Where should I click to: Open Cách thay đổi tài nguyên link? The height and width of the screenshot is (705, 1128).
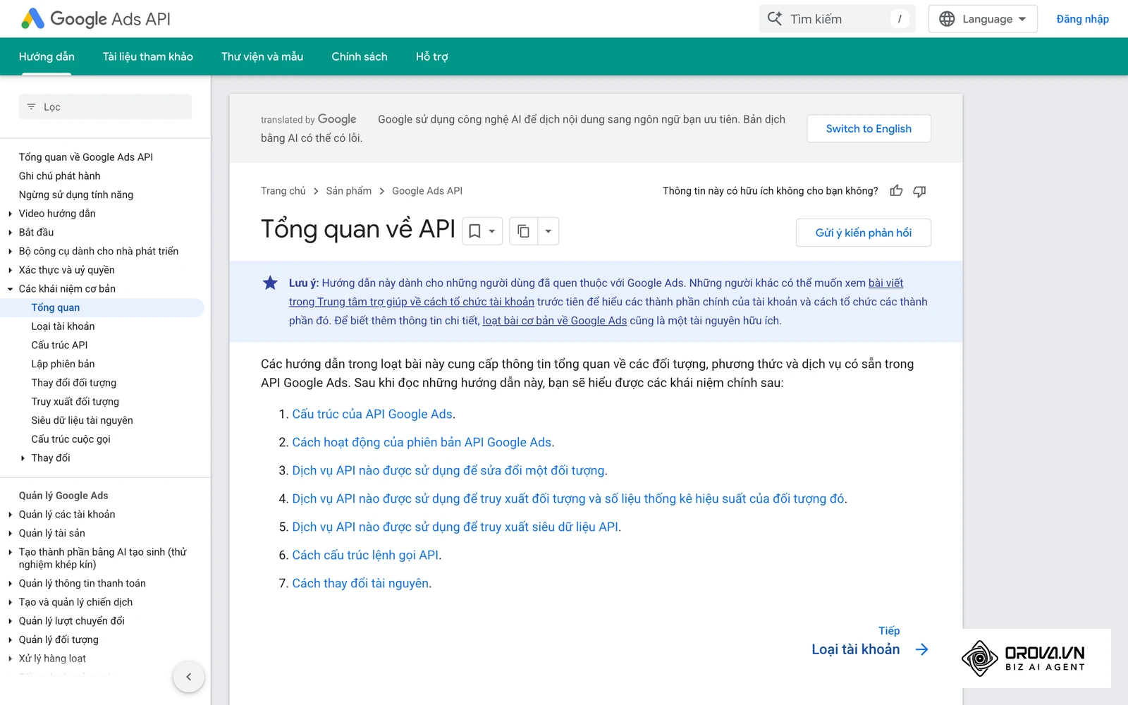[x=360, y=583]
